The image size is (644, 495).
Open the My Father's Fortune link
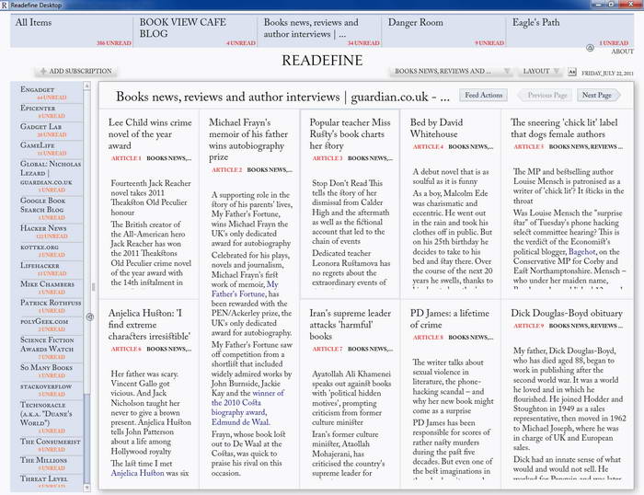[245, 289]
